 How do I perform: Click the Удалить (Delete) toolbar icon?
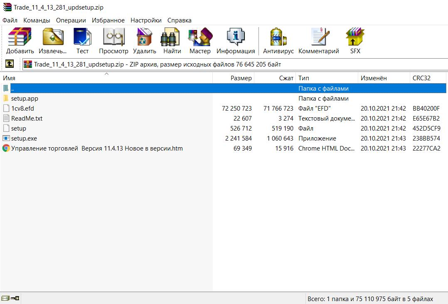click(x=144, y=41)
